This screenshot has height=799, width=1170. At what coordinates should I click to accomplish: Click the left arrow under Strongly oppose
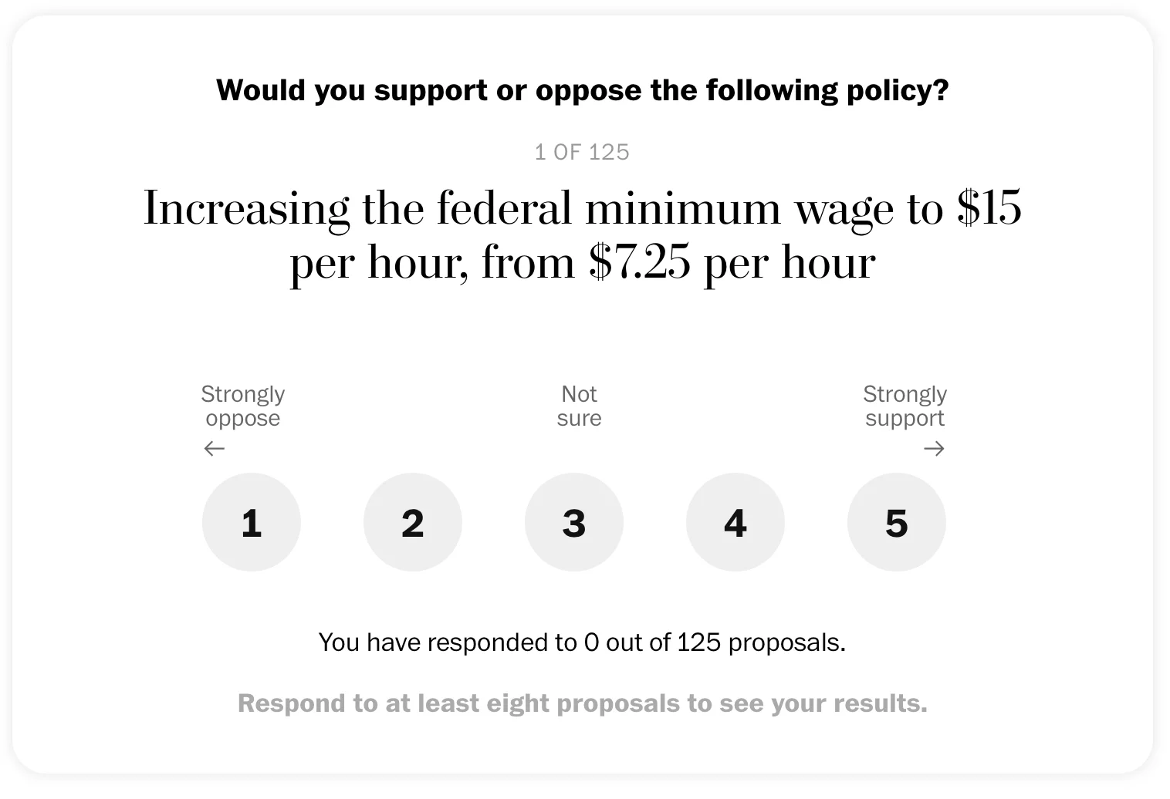[x=215, y=449]
